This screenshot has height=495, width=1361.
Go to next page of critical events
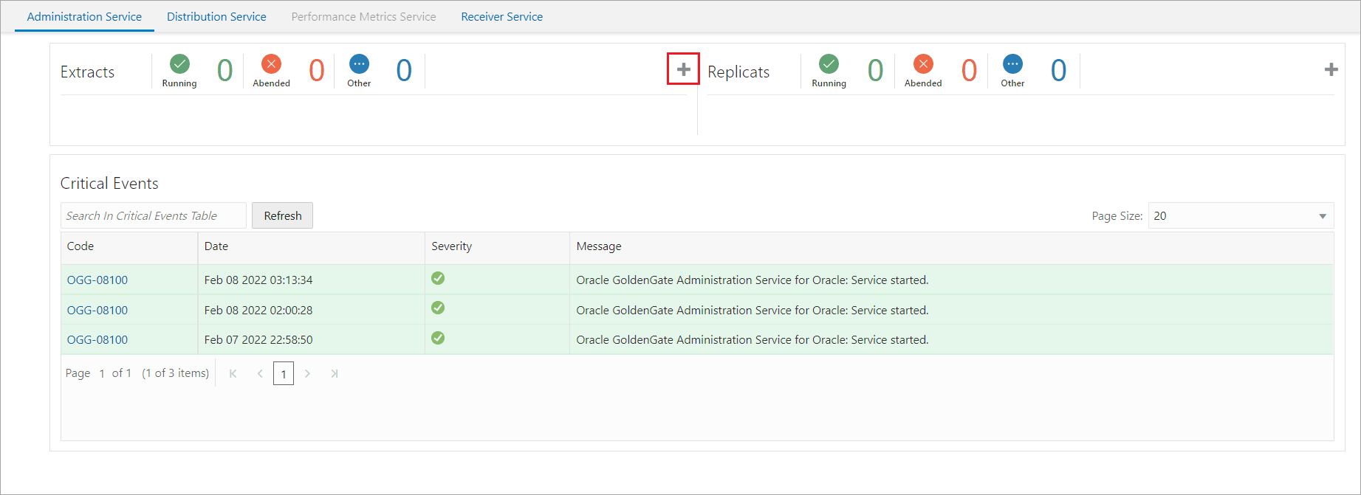point(307,374)
